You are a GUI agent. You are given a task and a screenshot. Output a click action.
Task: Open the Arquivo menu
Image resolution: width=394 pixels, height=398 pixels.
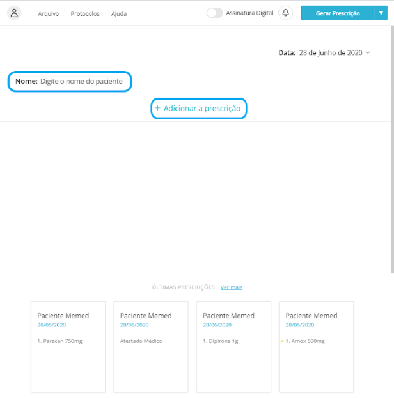(49, 13)
